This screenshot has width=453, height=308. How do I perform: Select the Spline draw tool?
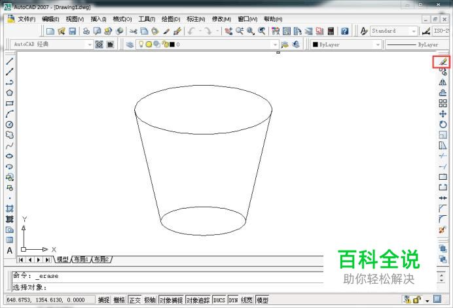click(x=10, y=146)
